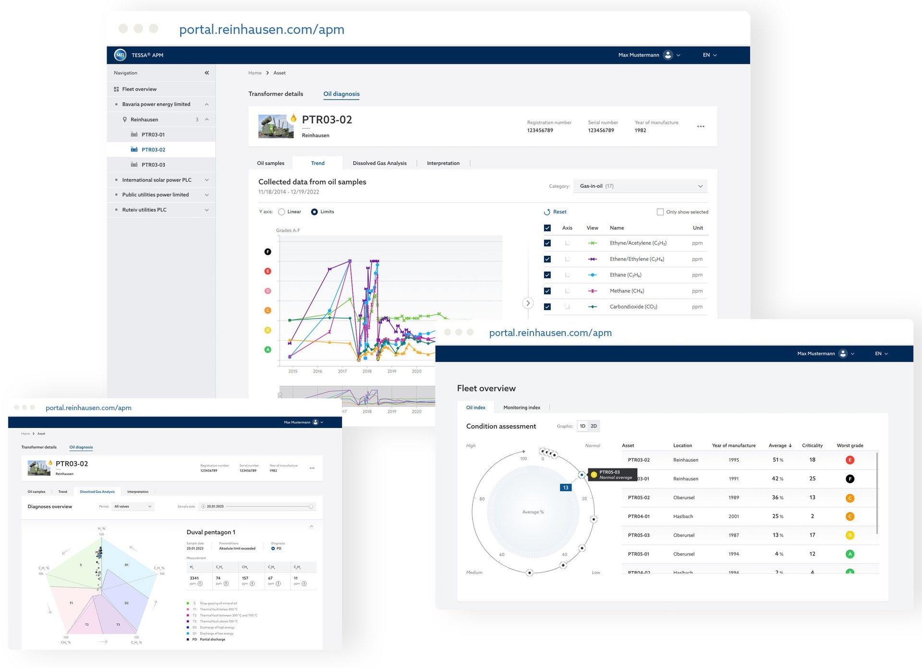This screenshot has height=668, width=922.
Task: Open the Monitoring index tab
Action: (522, 407)
